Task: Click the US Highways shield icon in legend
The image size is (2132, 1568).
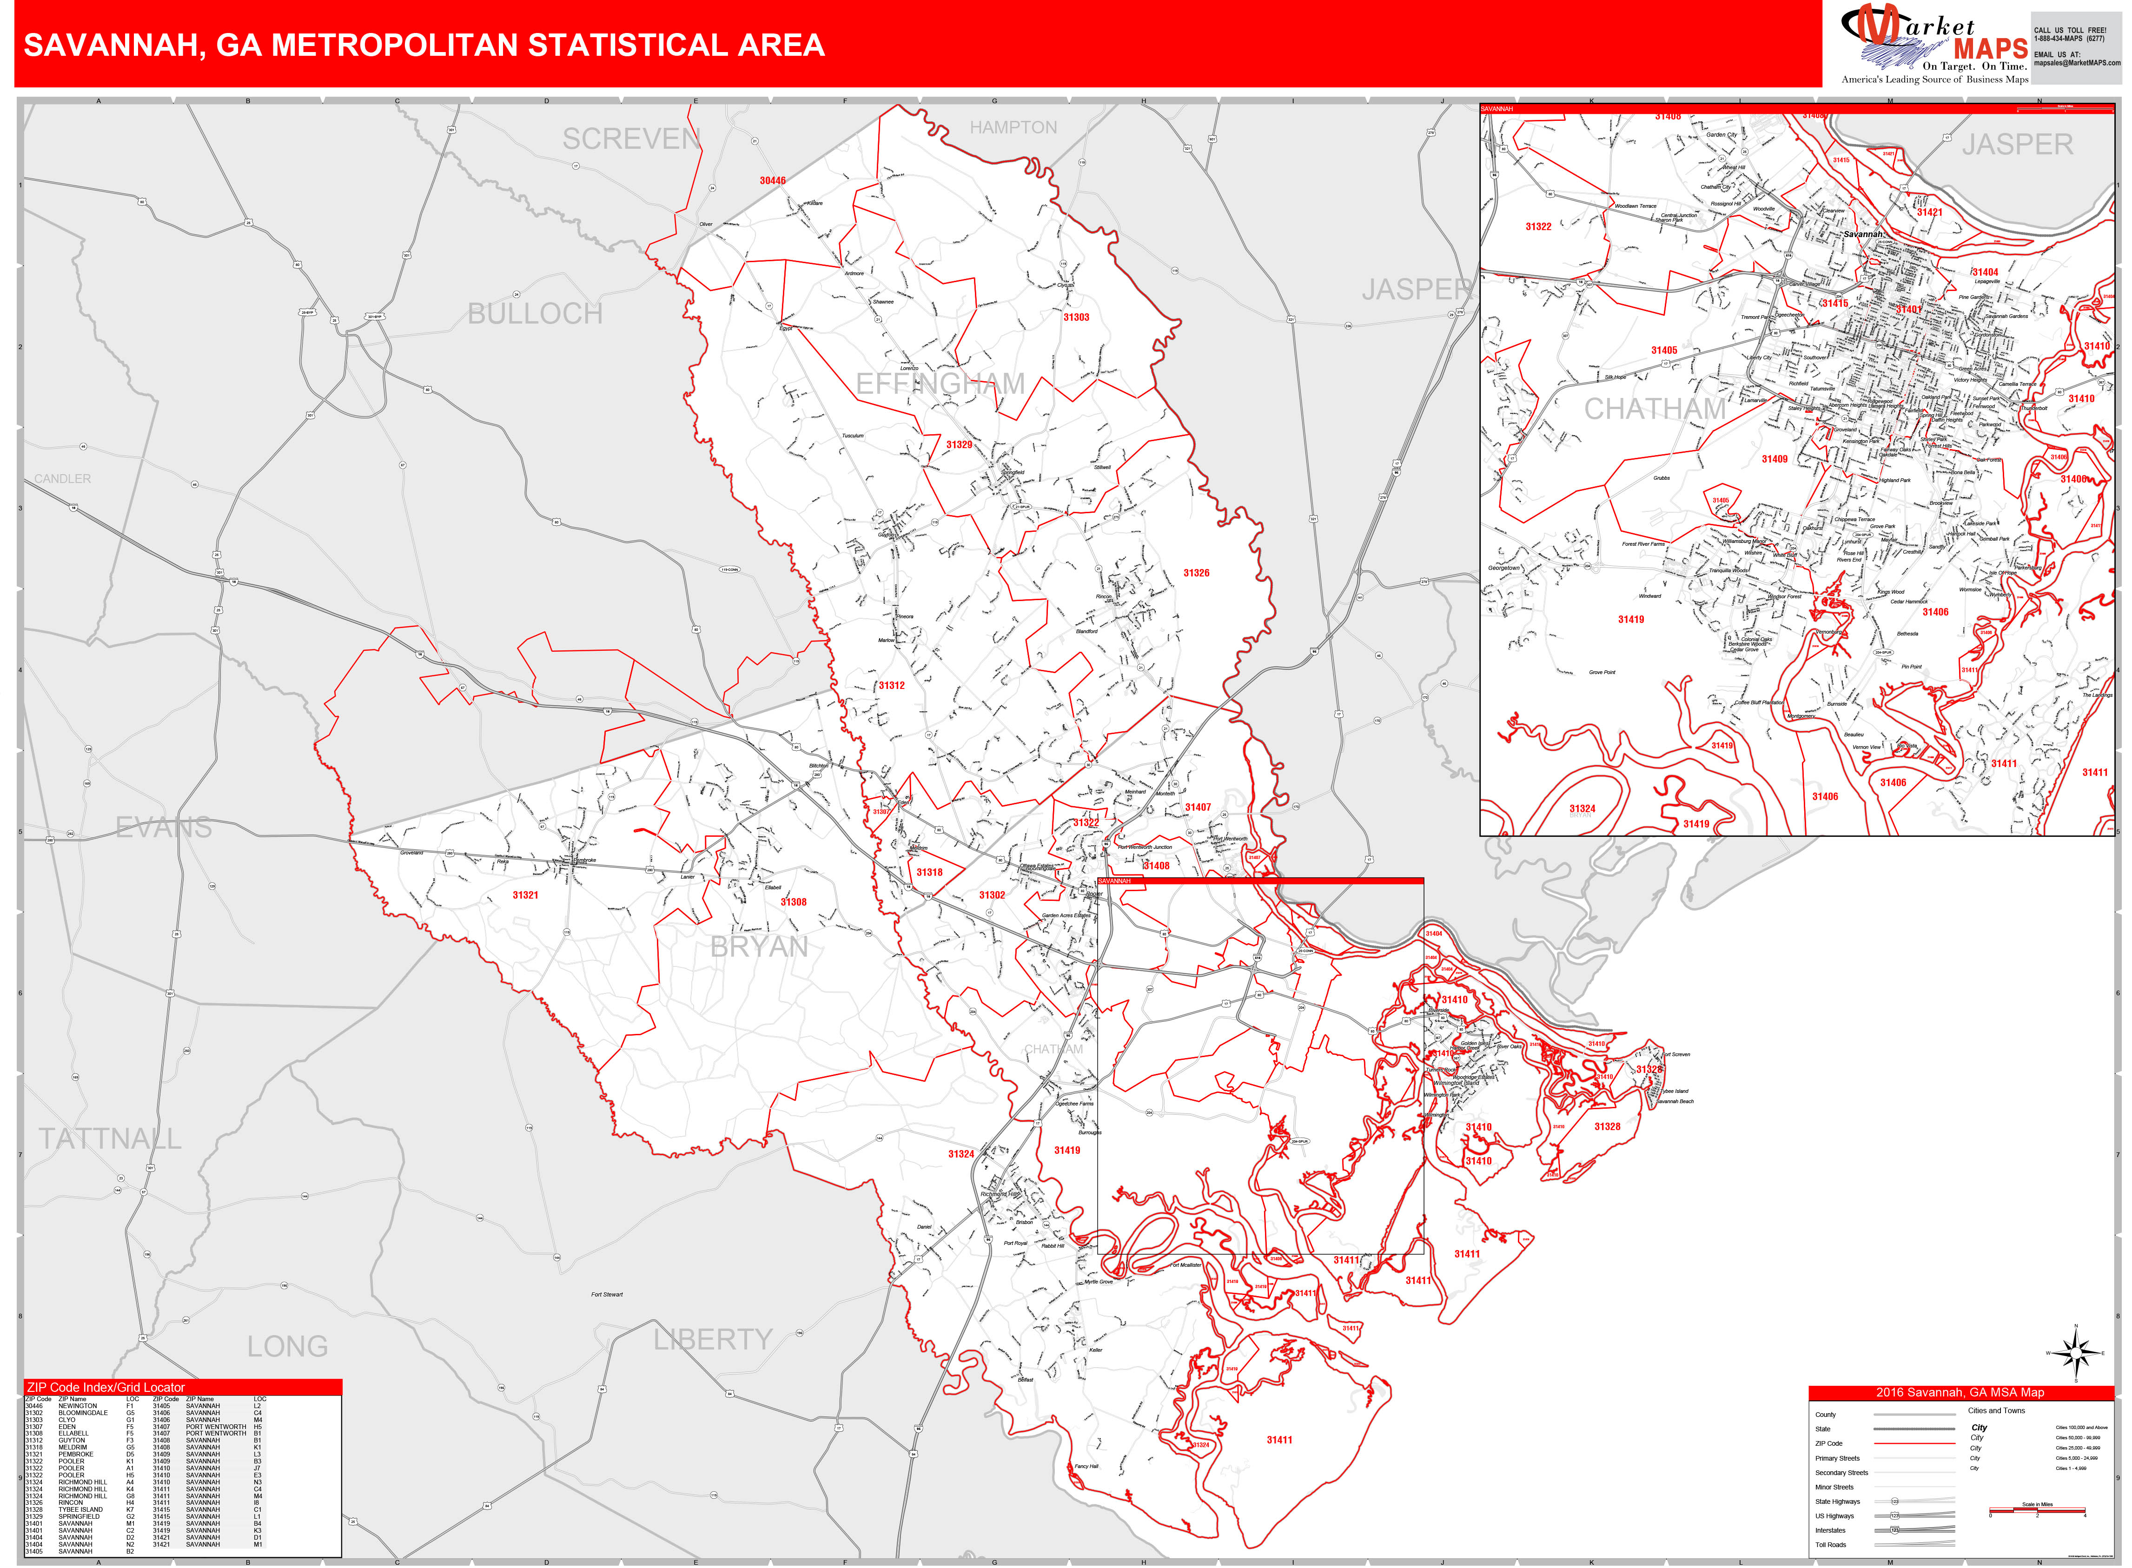Action: pyautogui.click(x=1895, y=1516)
